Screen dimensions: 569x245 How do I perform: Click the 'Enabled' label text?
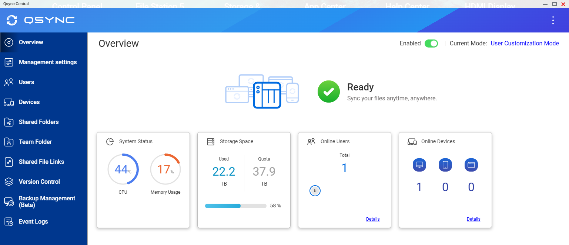[x=410, y=44]
